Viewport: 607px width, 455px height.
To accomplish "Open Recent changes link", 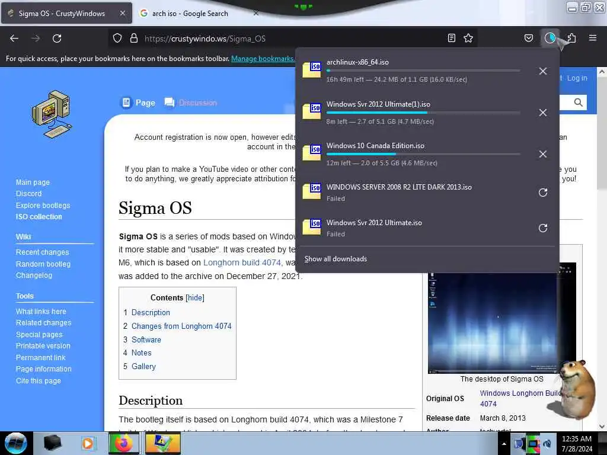I will click(42, 252).
